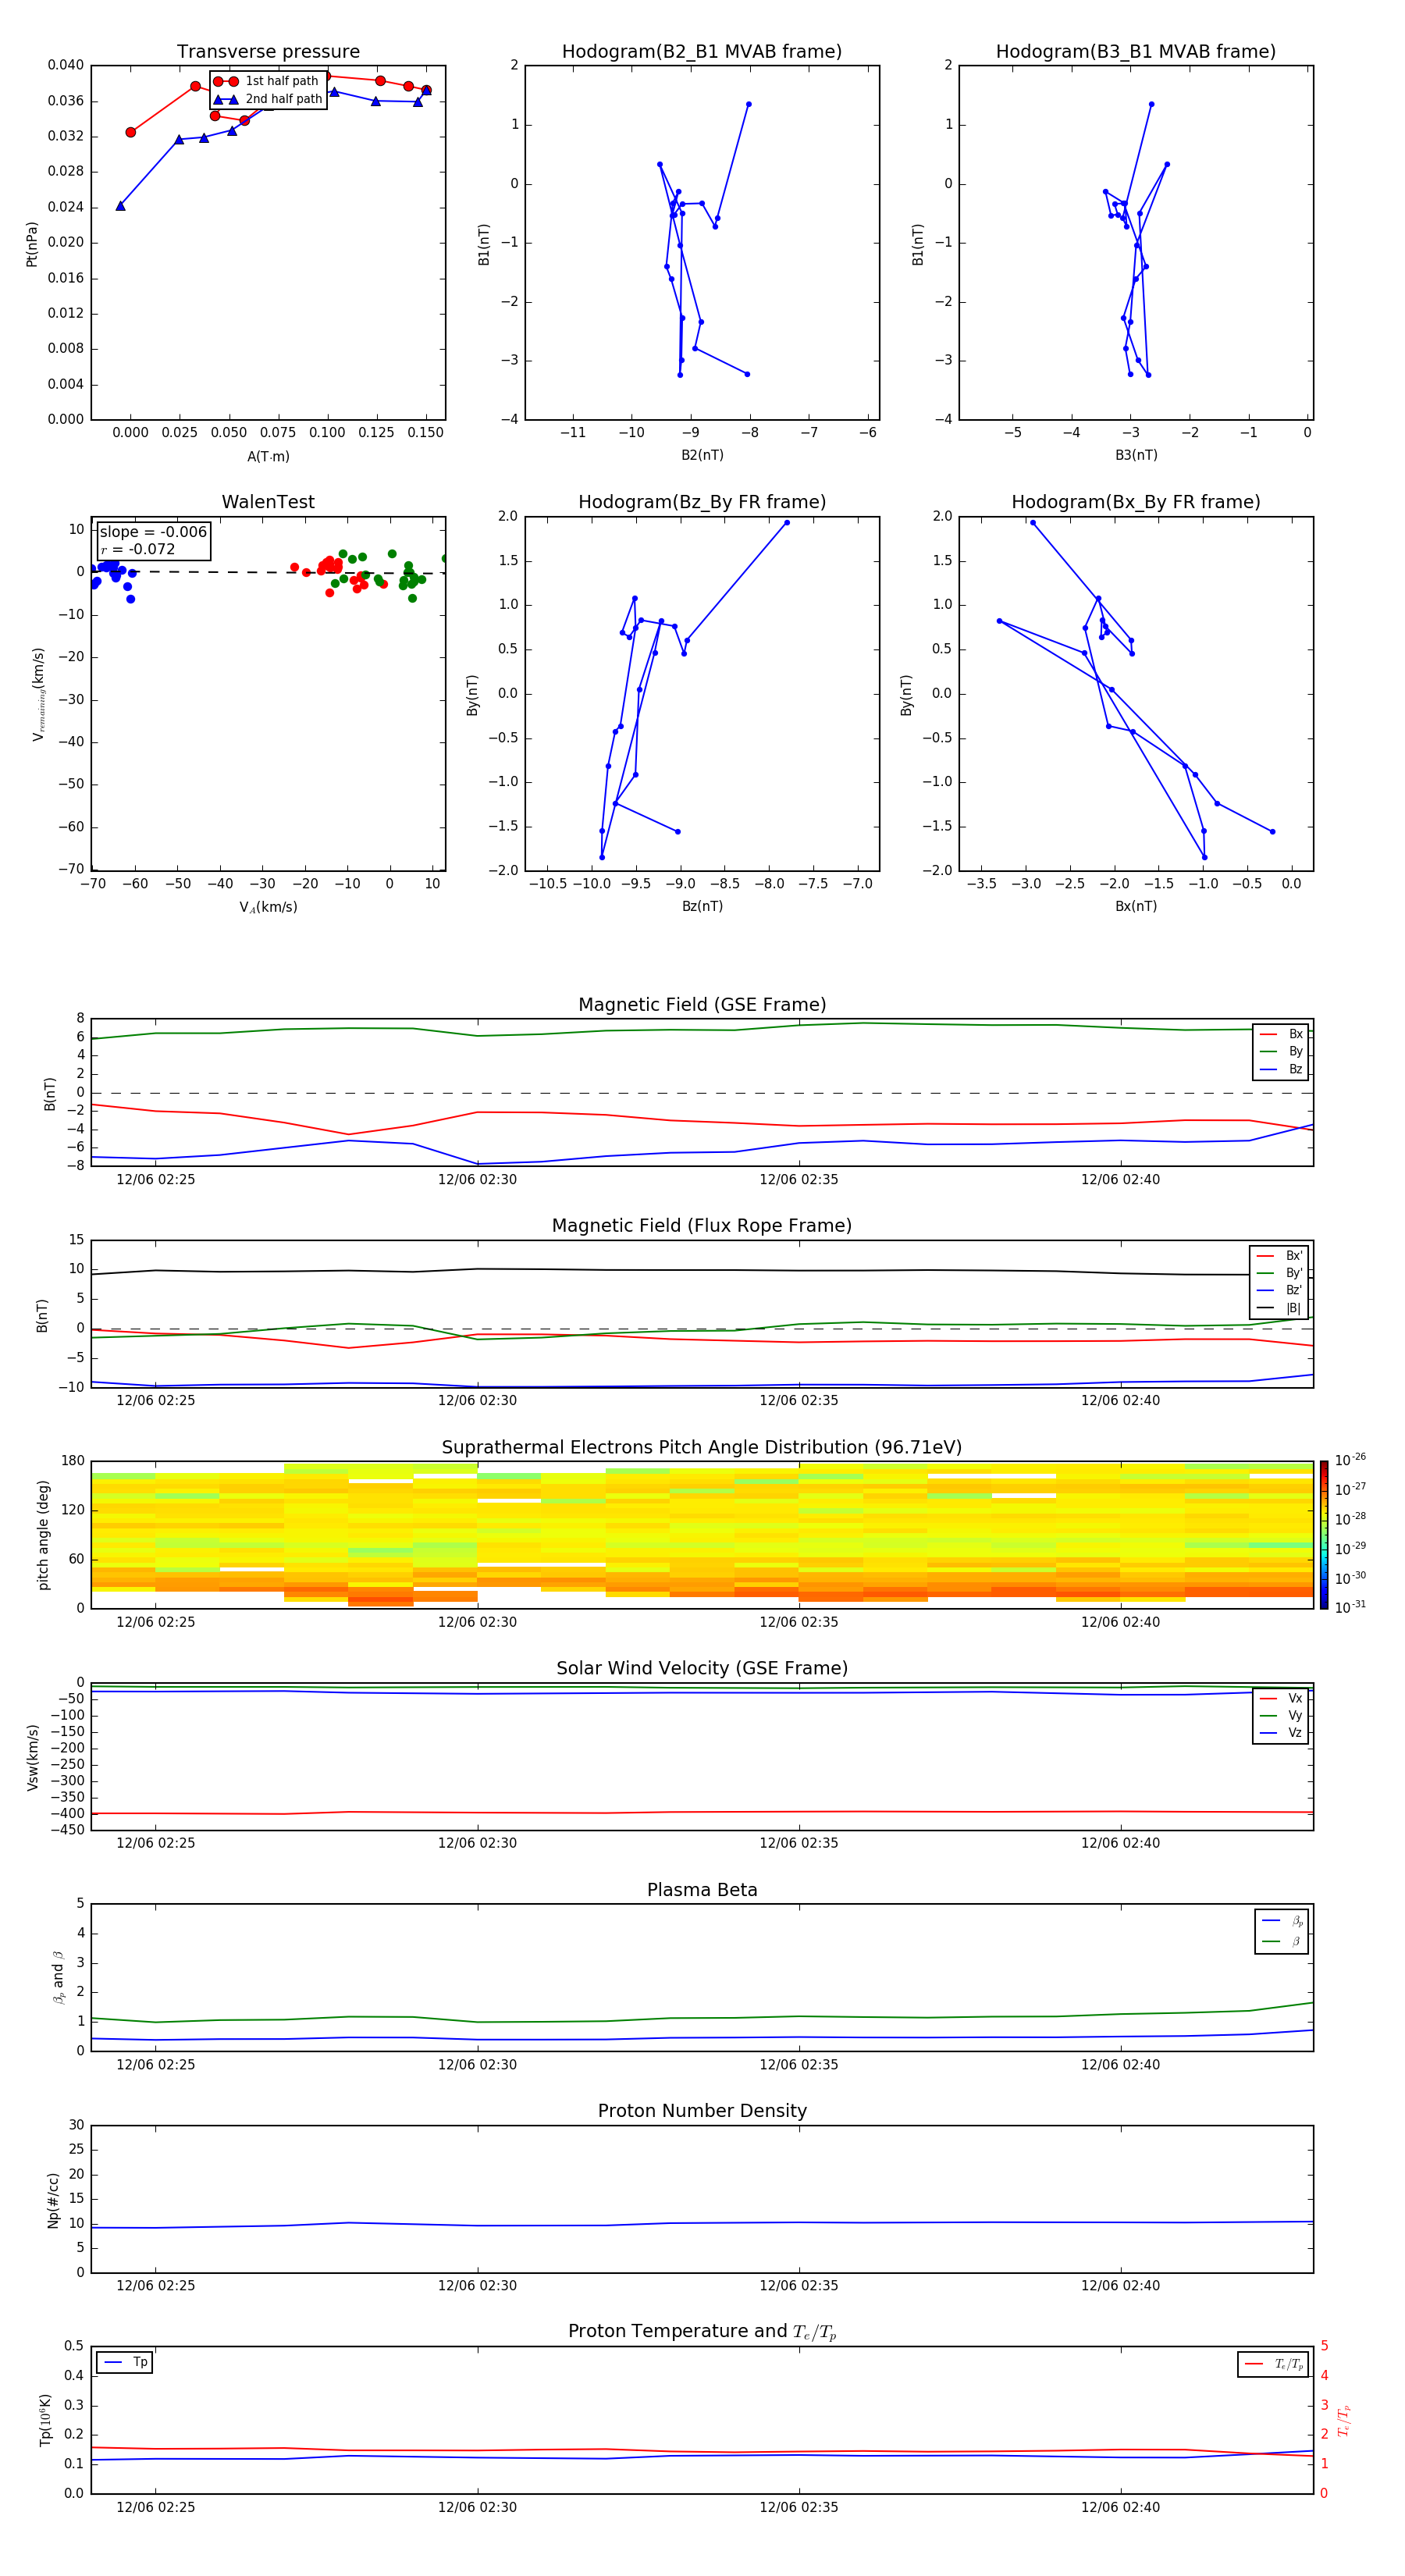
Task: Click the 'Vsw(km/s)' y-axis label
Action: coord(33,1757)
